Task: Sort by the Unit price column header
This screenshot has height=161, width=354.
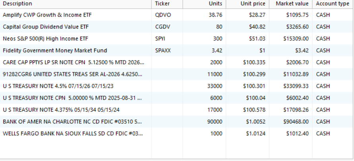Action: (x=248, y=4)
